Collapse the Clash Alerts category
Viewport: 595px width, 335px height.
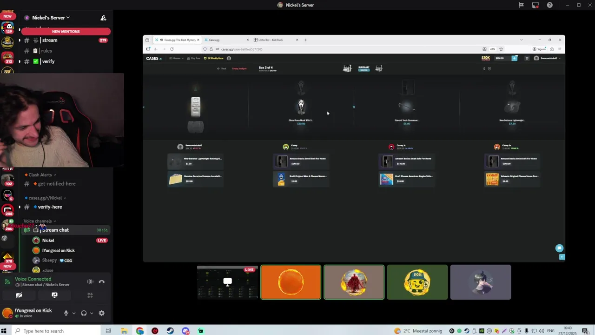click(x=40, y=175)
